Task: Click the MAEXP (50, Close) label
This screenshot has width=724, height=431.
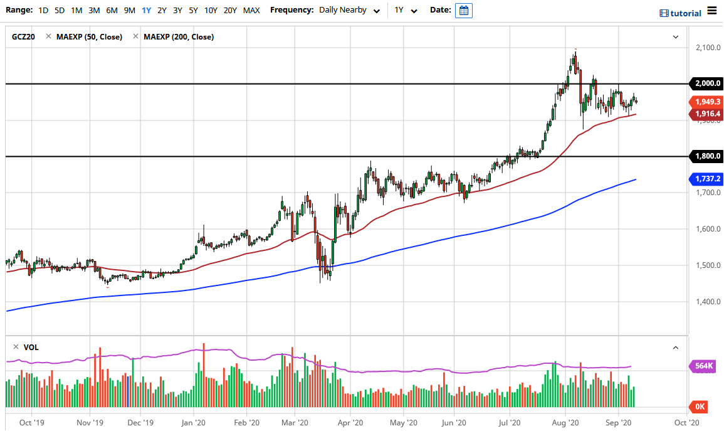Action: pyautogui.click(x=89, y=37)
